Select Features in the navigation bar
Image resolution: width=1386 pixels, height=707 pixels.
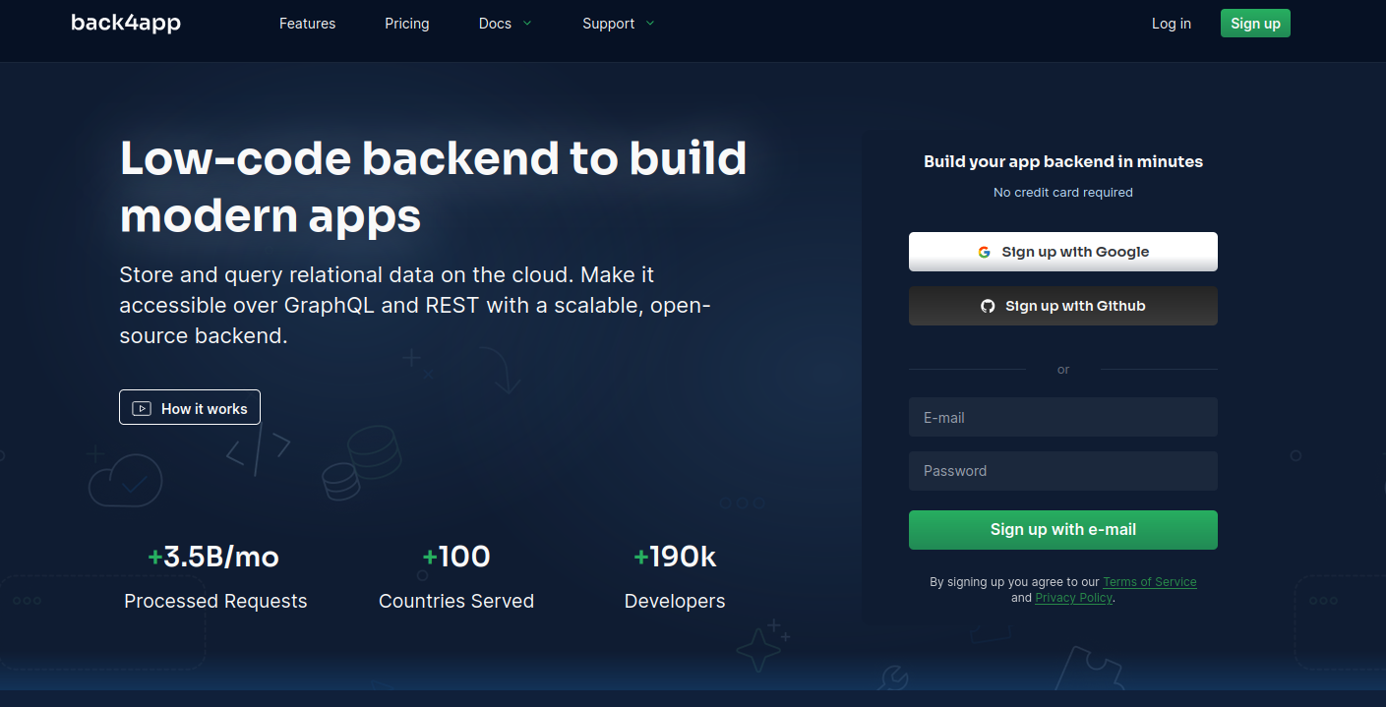tap(307, 23)
